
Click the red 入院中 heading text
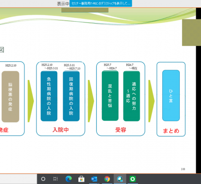60,130
